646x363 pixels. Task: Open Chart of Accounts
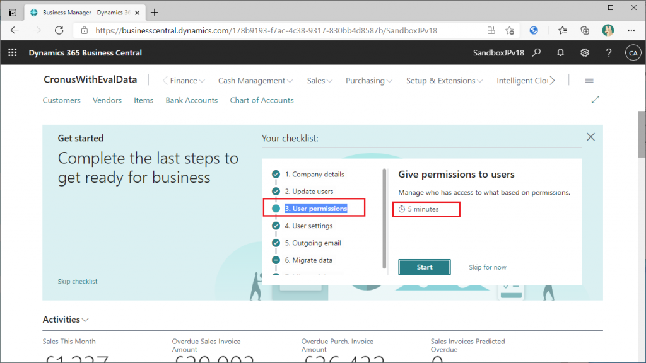(262, 100)
